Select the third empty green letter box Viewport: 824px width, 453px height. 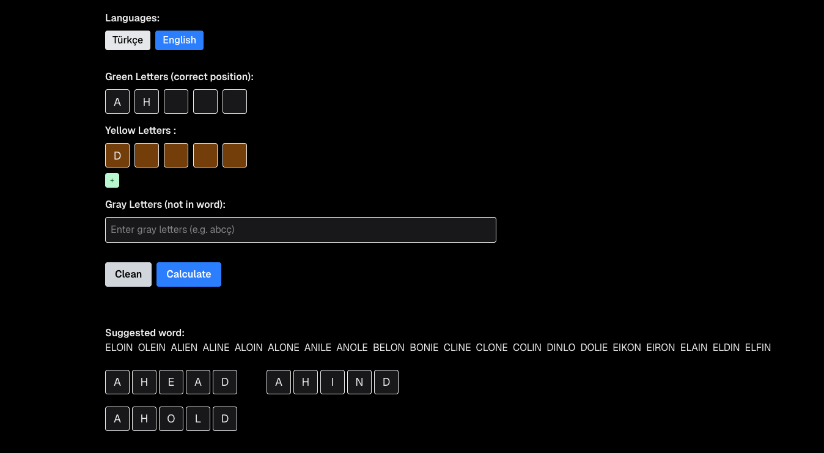pos(175,101)
